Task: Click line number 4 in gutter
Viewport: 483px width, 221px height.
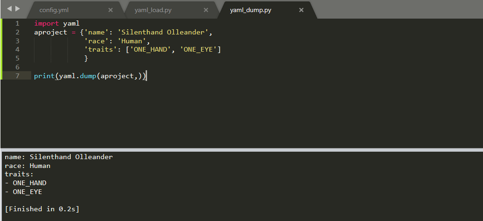Action: 17,49
